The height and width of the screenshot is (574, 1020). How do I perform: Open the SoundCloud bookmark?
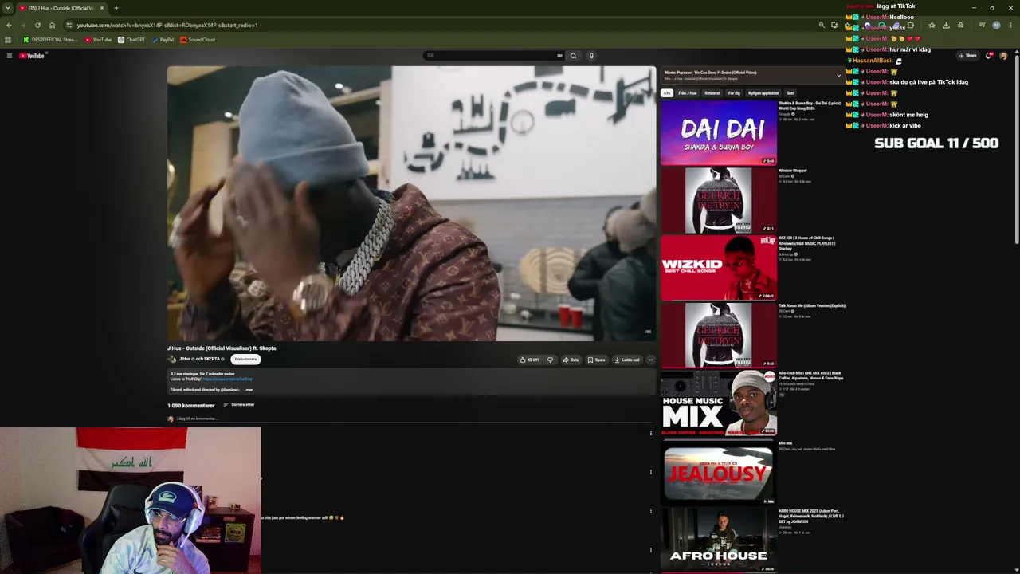pos(198,40)
